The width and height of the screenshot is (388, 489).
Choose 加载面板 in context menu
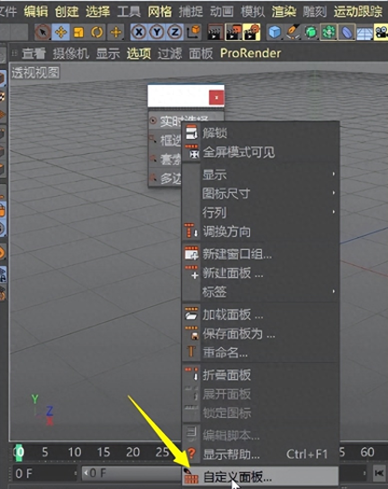click(x=260, y=314)
